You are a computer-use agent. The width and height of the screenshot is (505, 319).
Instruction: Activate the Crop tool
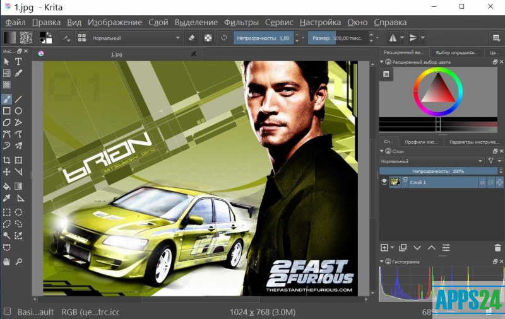(x=6, y=160)
